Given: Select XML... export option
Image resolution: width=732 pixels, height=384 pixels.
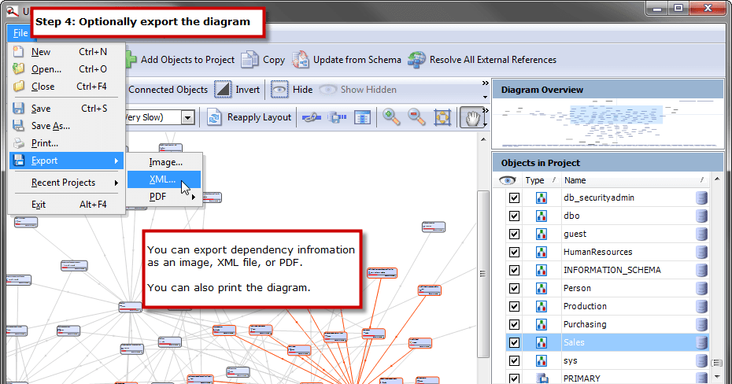Looking at the screenshot, I should pyautogui.click(x=164, y=179).
